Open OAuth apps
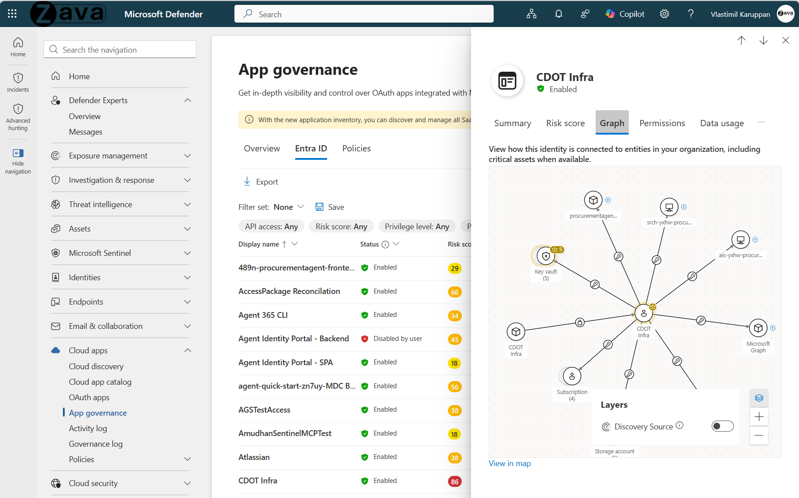Screen dimensions: 799x498 point(89,398)
